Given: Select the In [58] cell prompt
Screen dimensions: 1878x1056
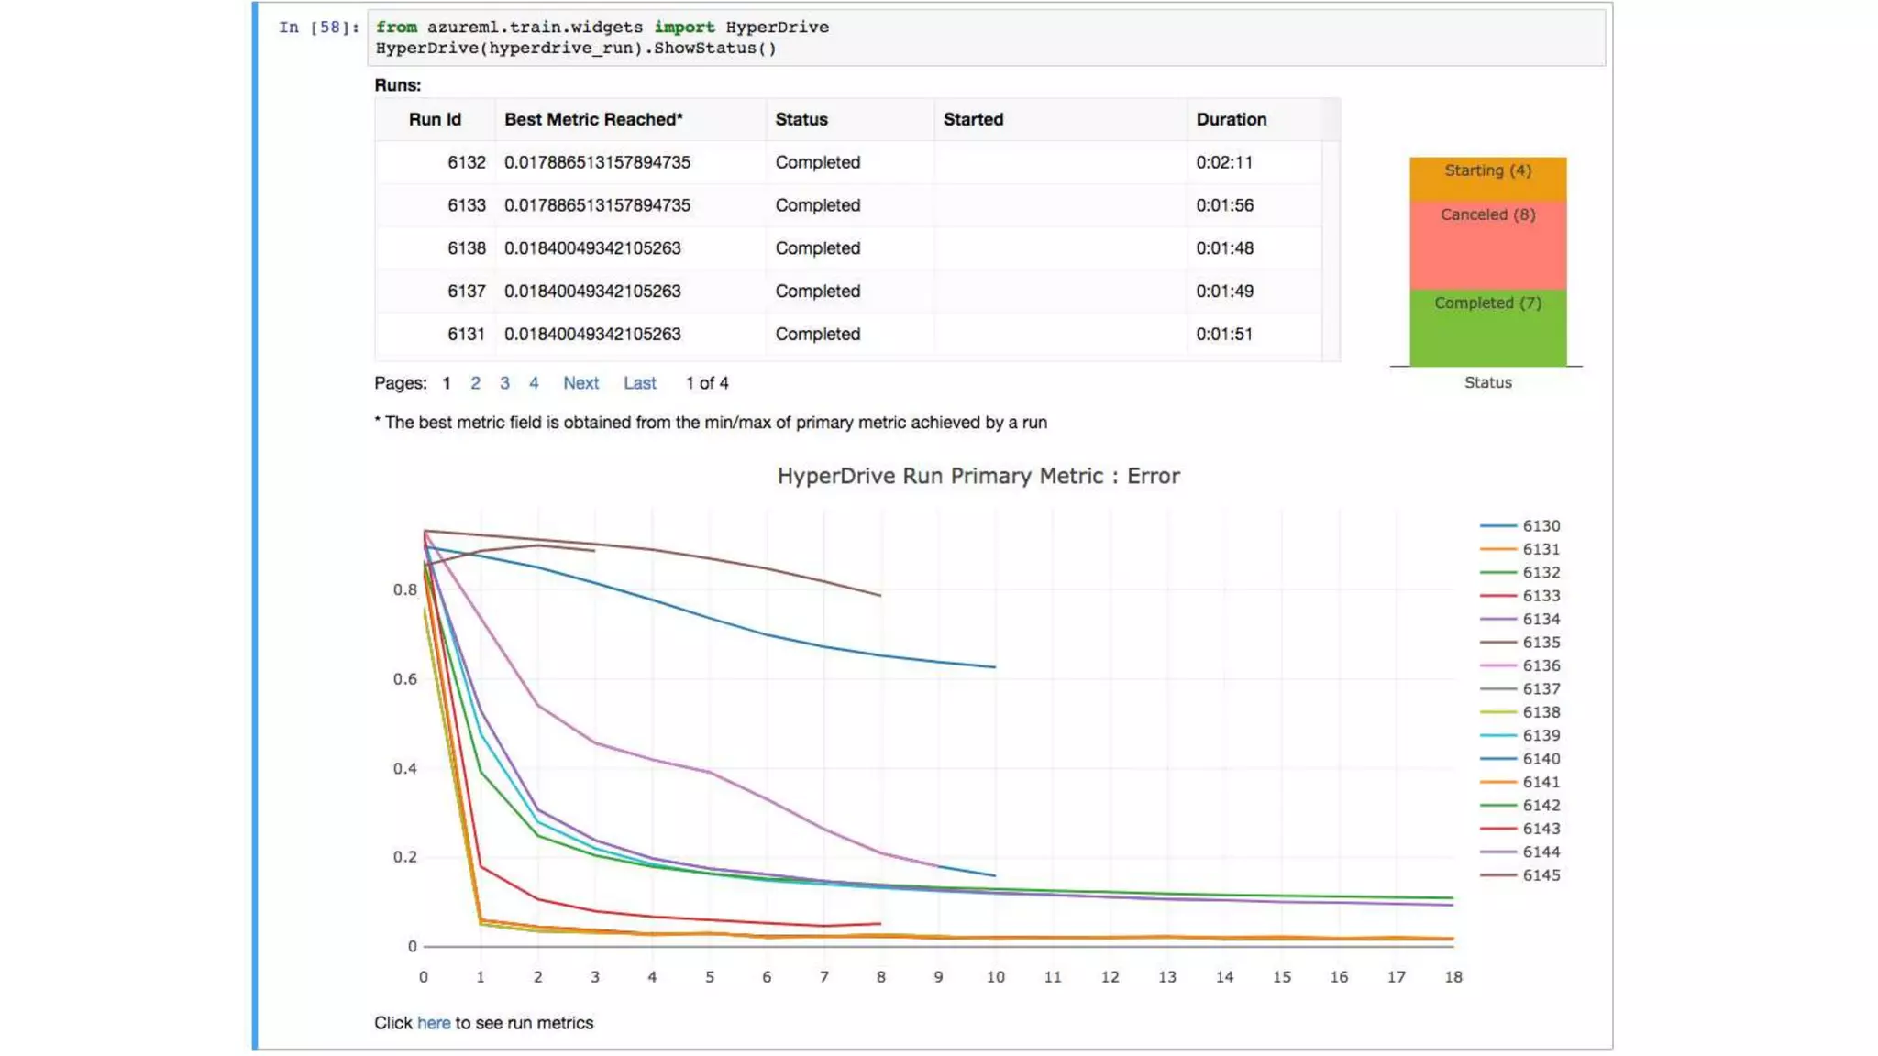Looking at the screenshot, I should tap(318, 27).
